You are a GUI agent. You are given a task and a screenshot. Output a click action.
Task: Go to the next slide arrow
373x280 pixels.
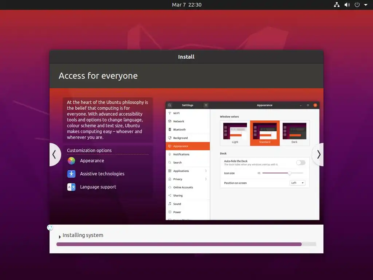point(318,155)
